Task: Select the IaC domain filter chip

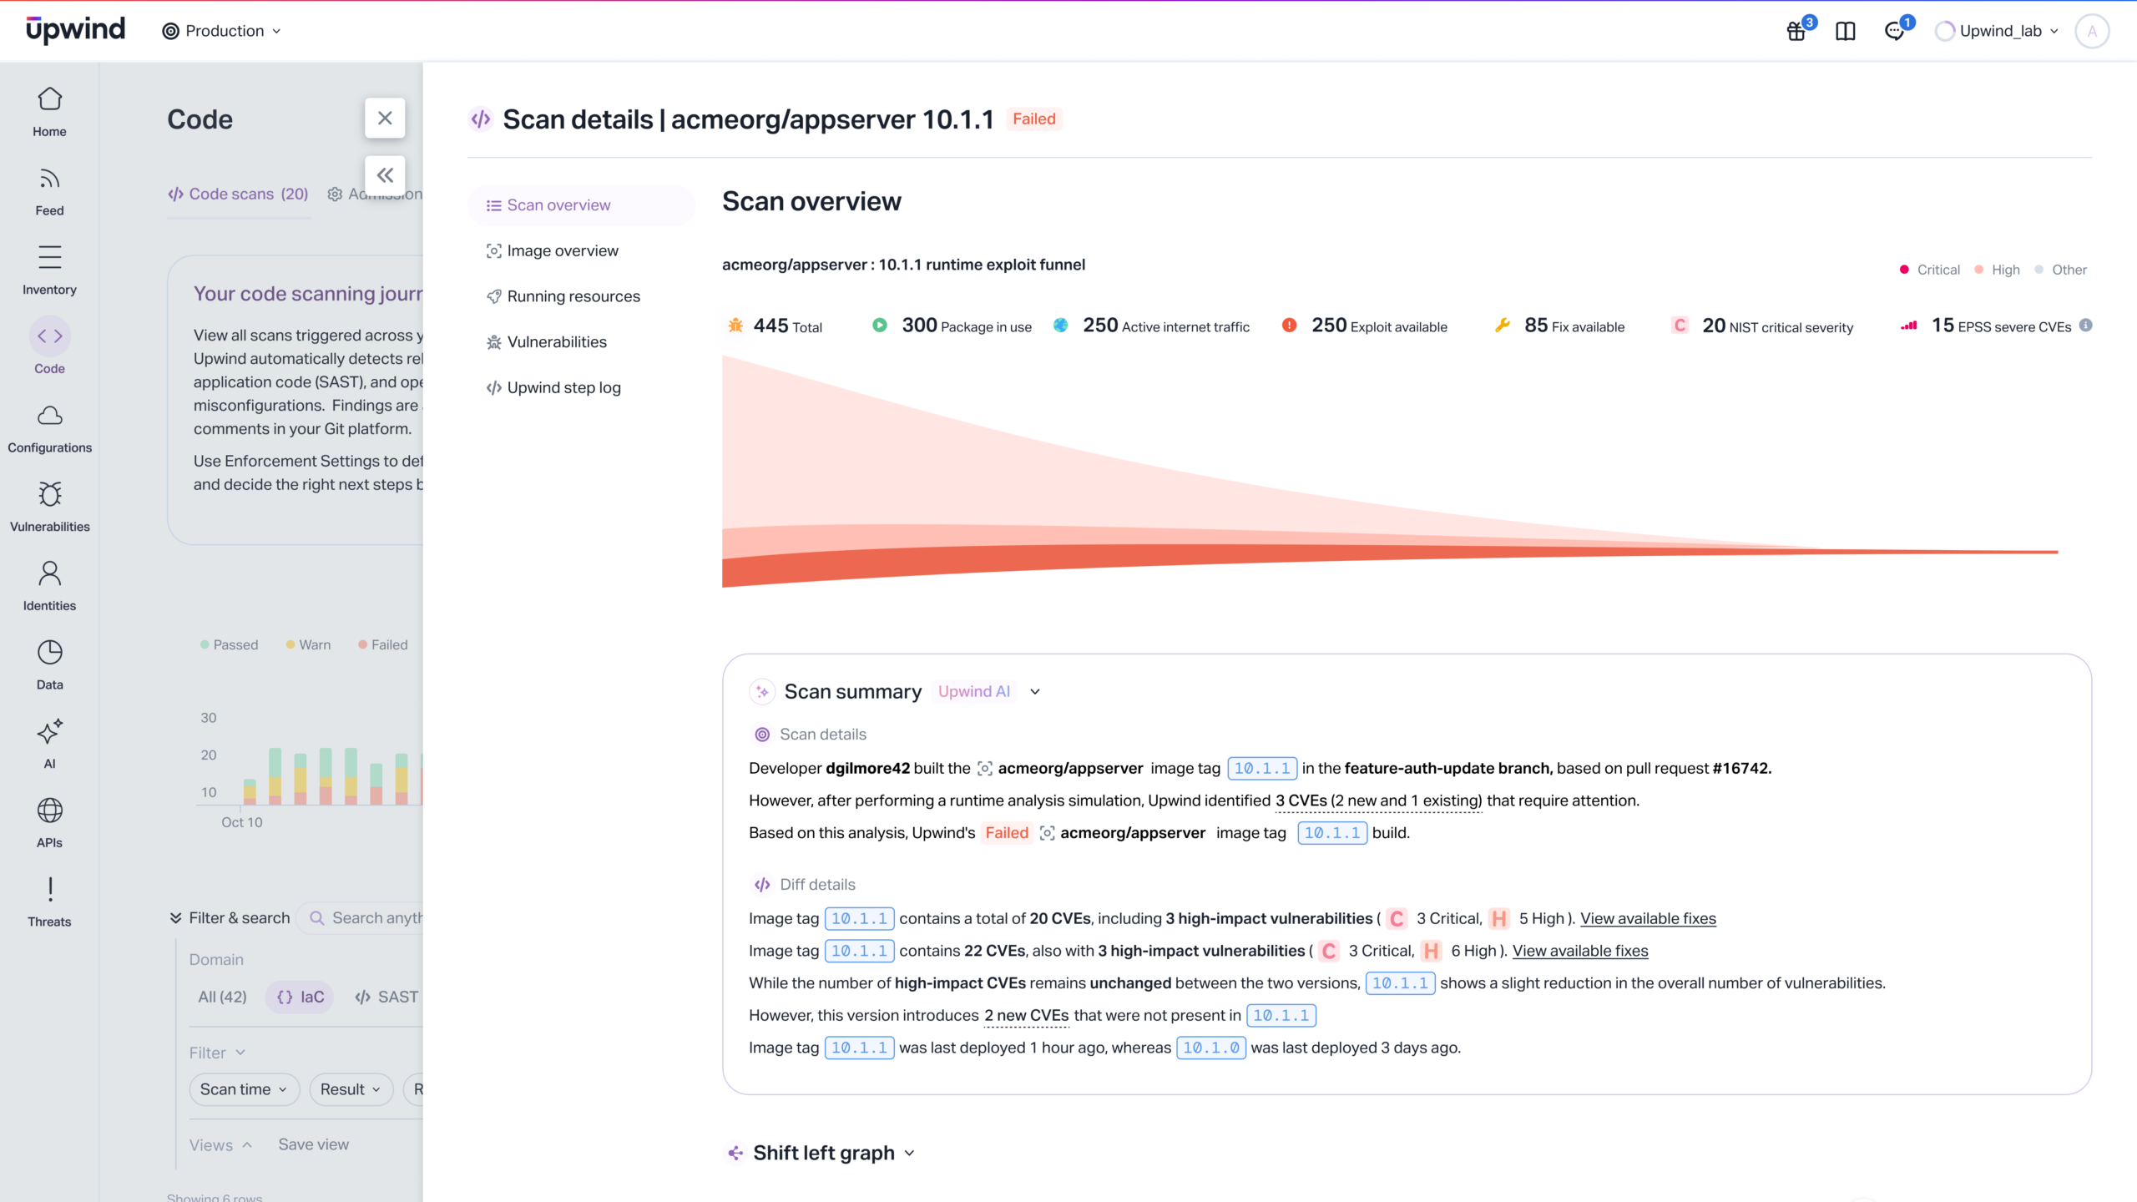Action: (301, 997)
